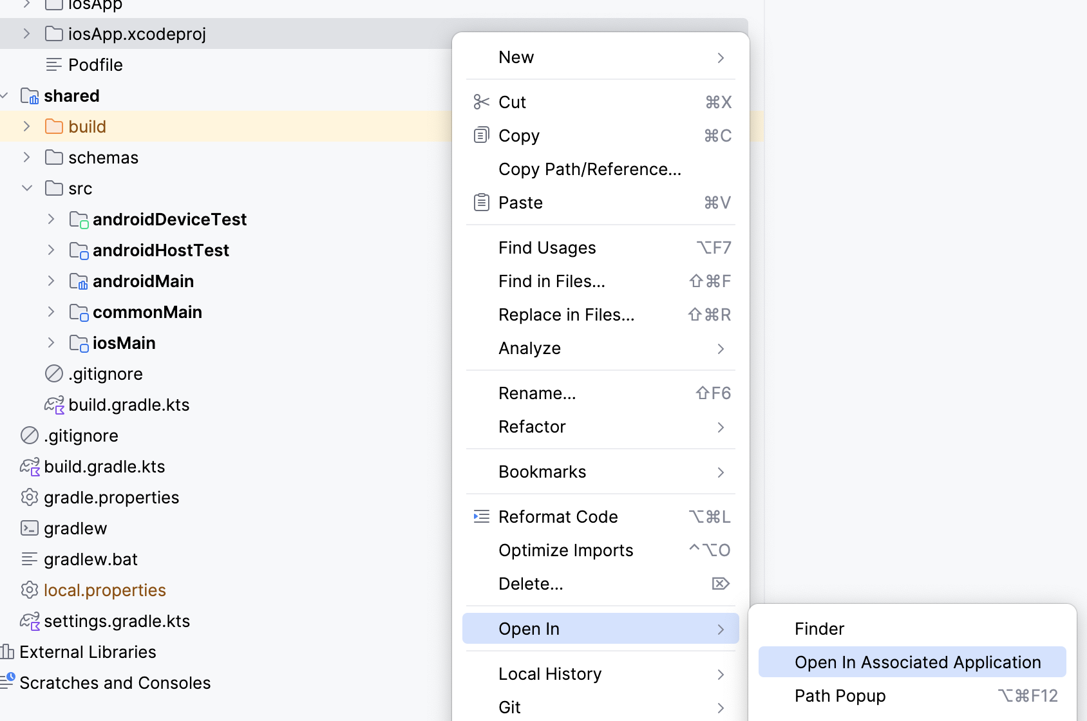Expand the commonMain source set
This screenshot has height=721, width=1087.
(x=51, y=312)
